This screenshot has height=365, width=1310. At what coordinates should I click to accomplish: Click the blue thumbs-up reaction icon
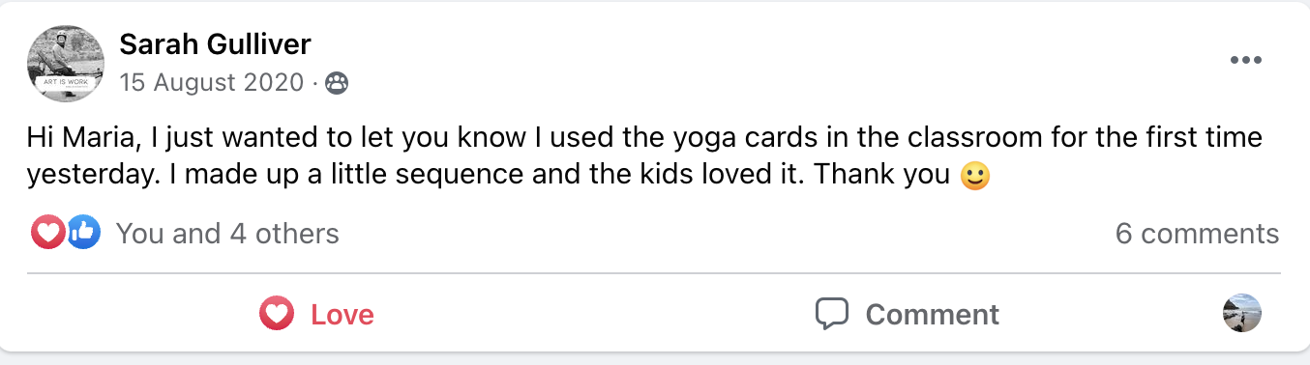pos(84,233)
